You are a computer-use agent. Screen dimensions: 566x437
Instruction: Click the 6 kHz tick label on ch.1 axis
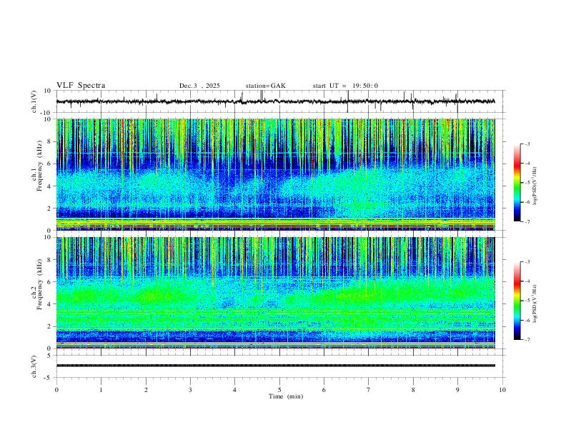coord(49,164)
